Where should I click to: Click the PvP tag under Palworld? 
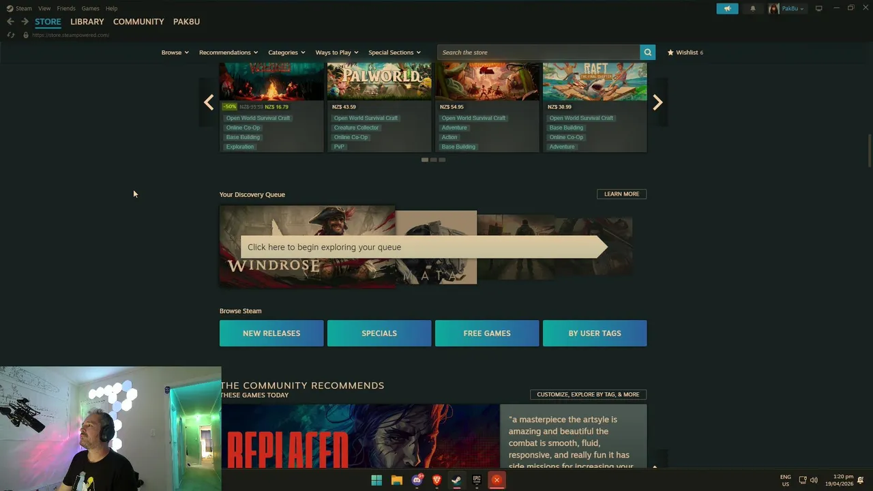pyautogui.click(x=339, y=147)
